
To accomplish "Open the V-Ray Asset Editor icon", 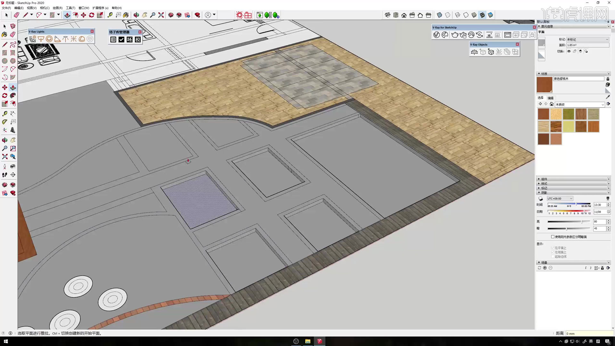I will click(436, 35).
